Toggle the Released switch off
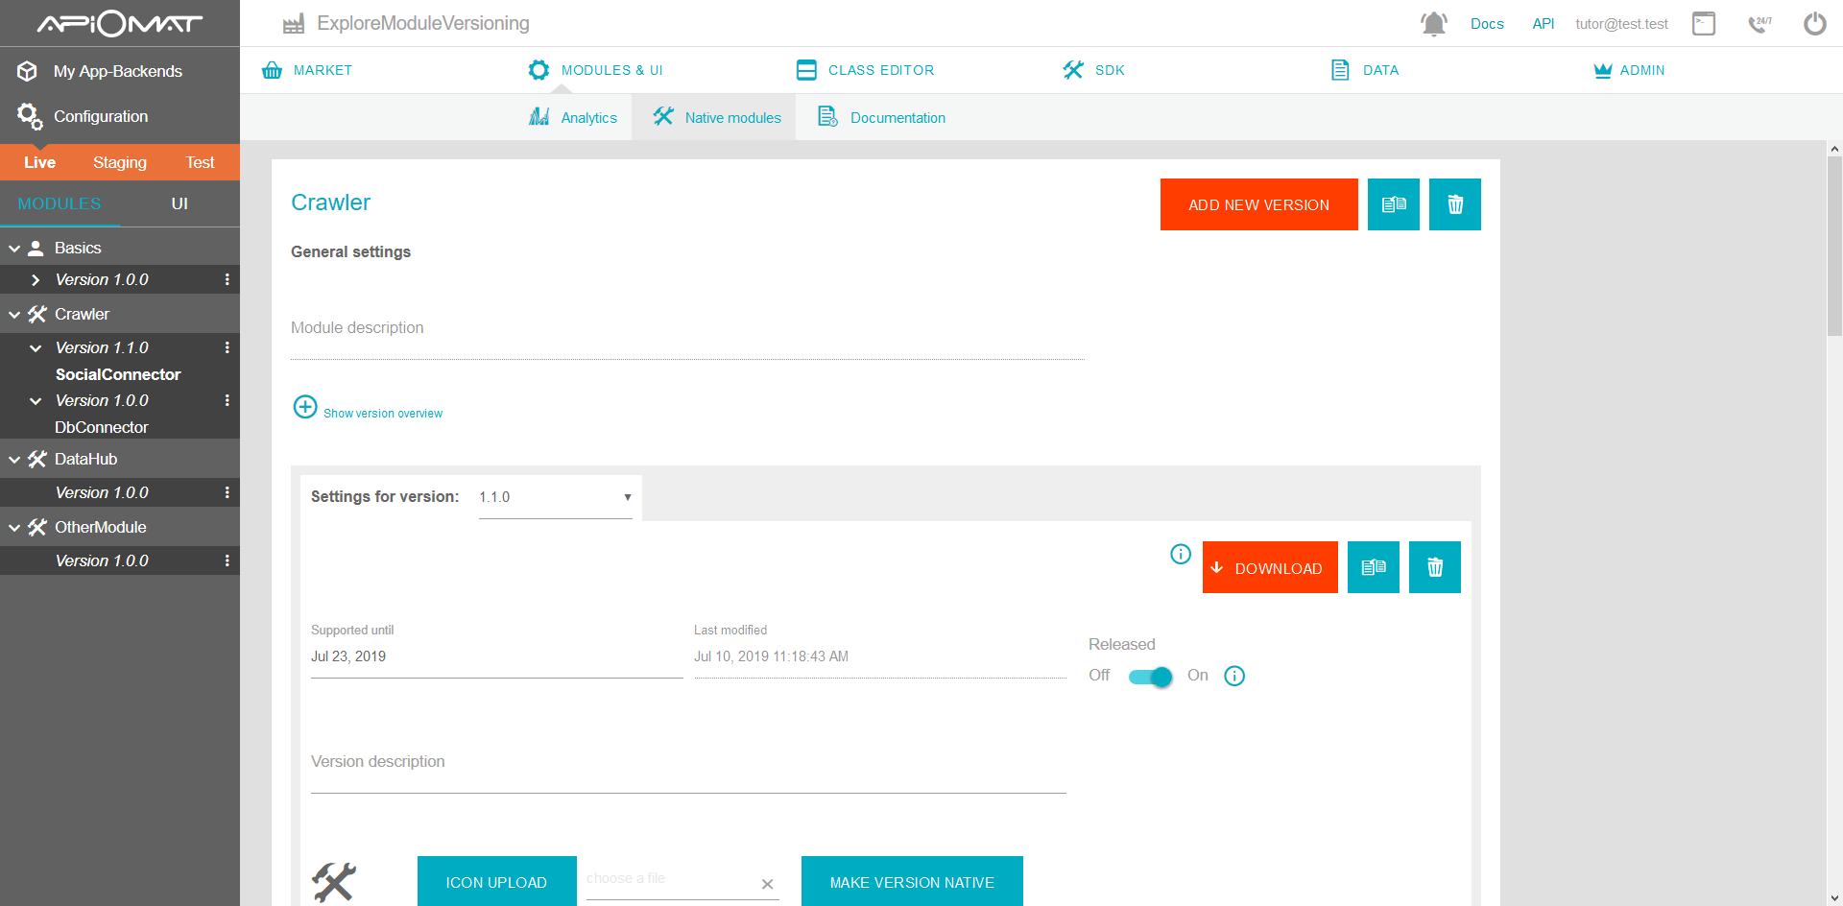Image resolution: width=1843 pixels, height=906 pixels. point(1150,677)
